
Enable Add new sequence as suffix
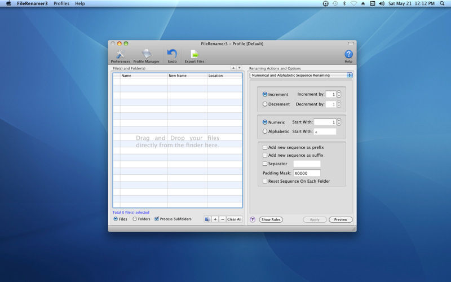click(265, 155)
